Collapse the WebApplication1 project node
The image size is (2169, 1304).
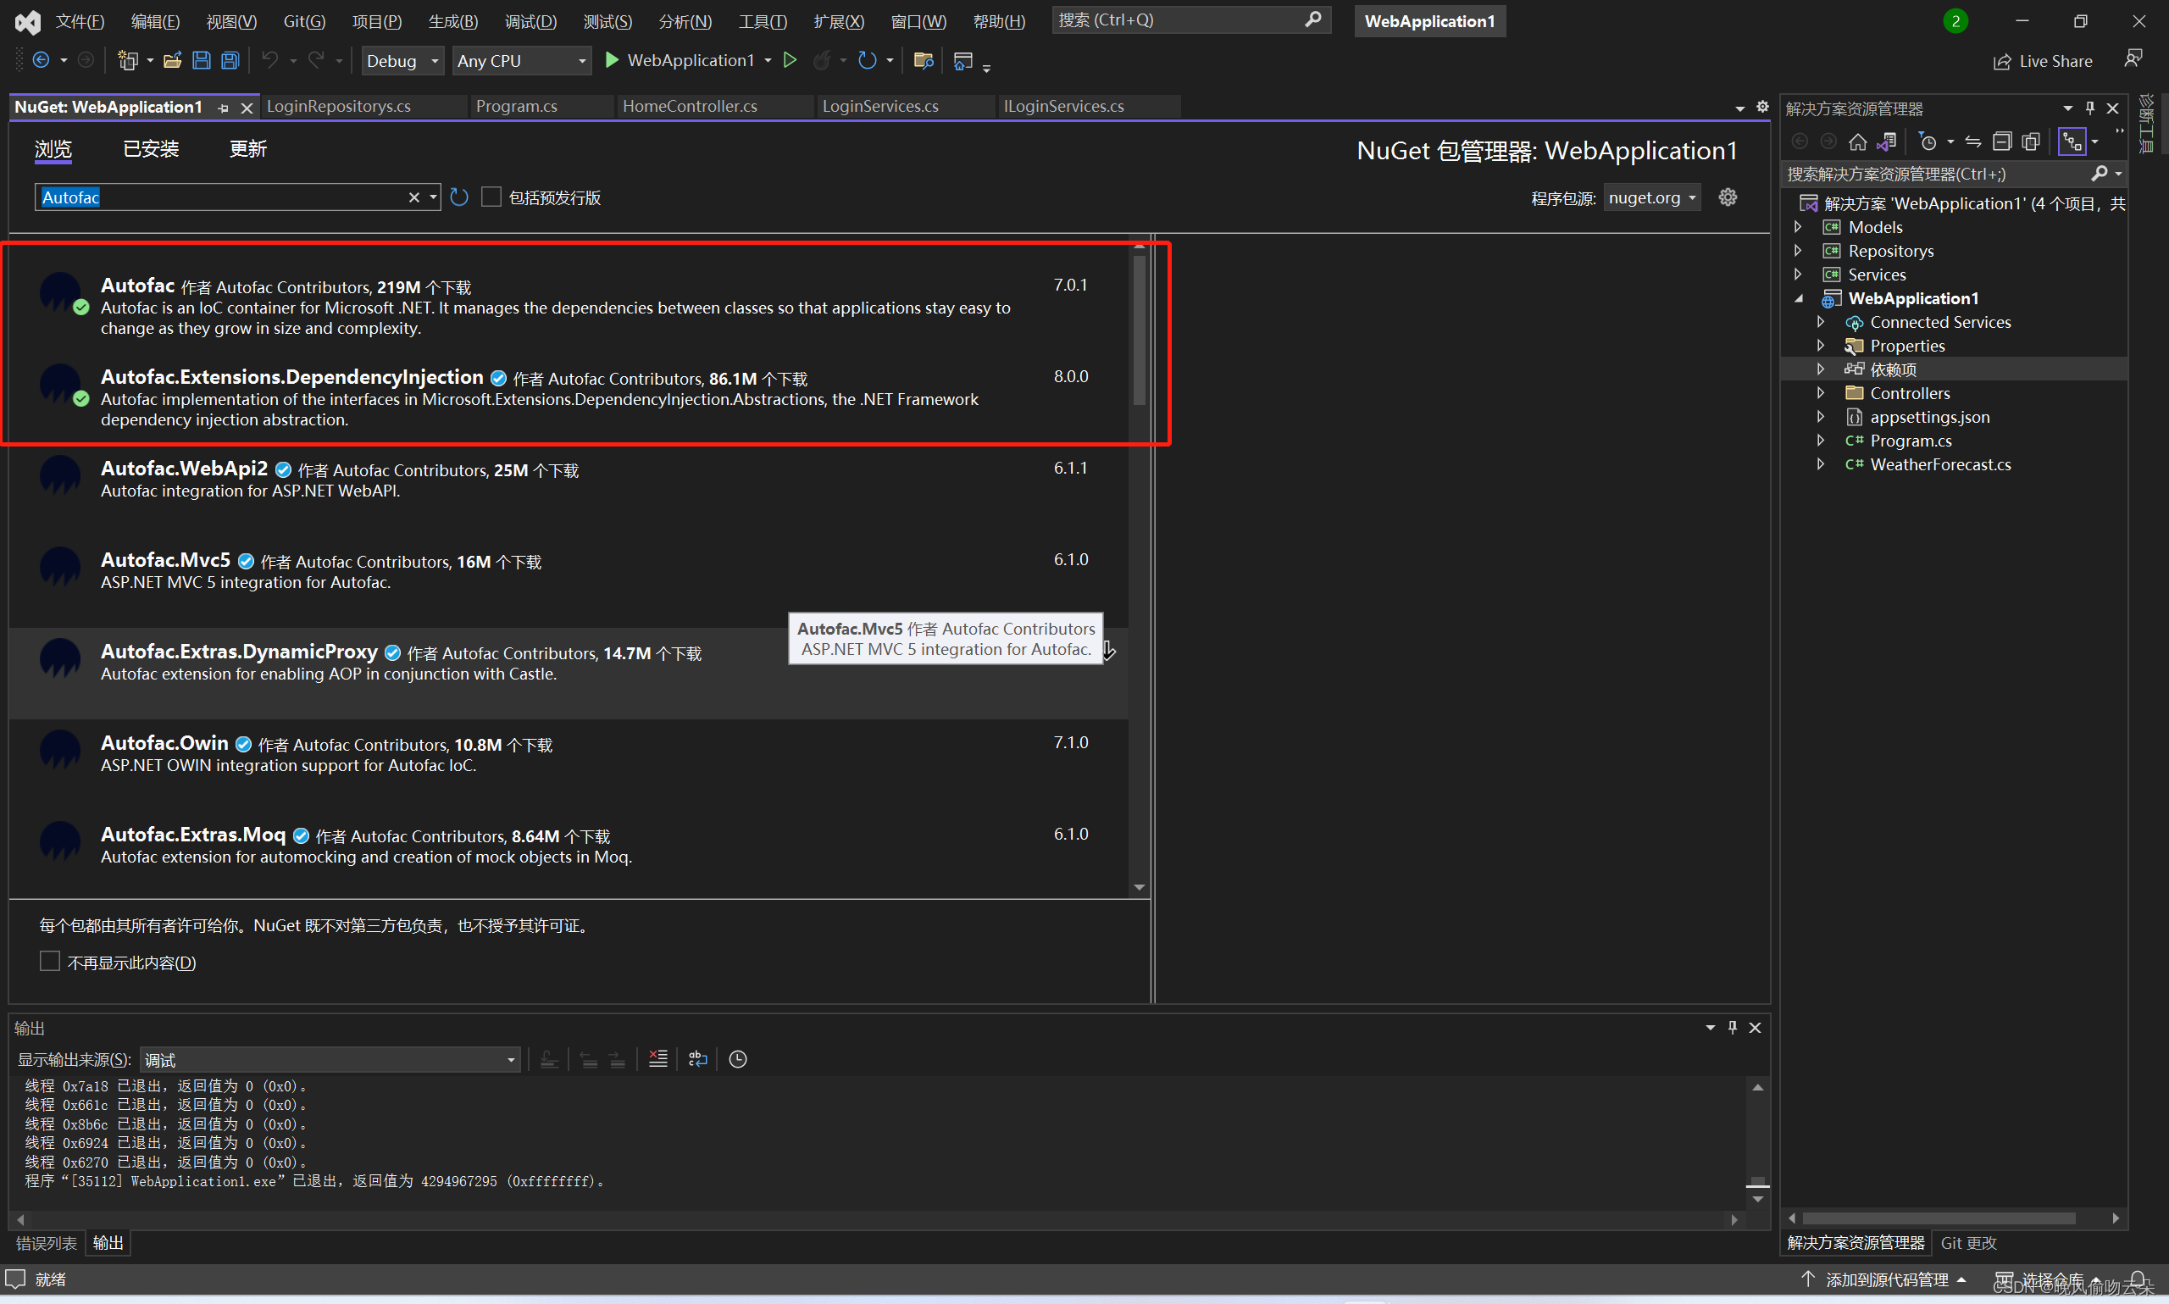click(x=1798, y=299)
